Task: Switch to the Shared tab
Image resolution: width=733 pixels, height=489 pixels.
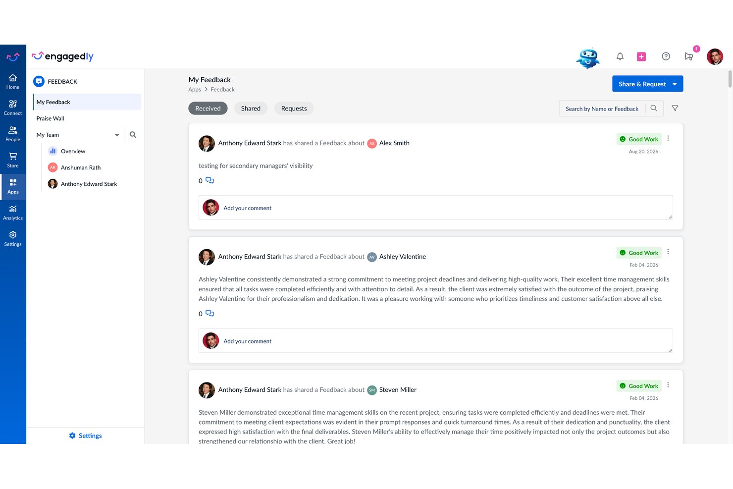Action: tap(251, 109)
